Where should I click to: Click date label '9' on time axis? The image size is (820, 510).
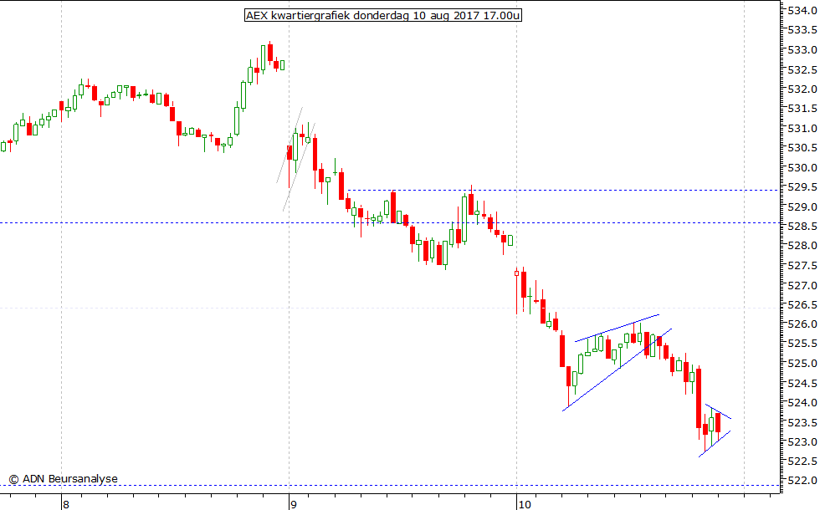pos(294,504)
